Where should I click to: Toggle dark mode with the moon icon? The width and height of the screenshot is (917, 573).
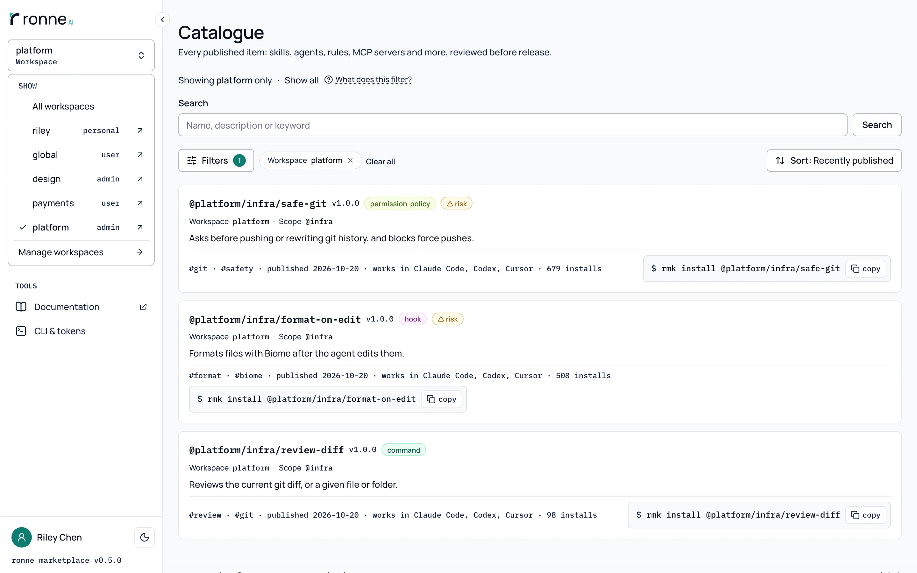click(x=144, y=537)
